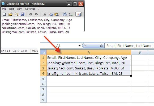The height and width of the screenshot is (106, 154).
Task: Open the View menu
Action: coord(20,9)
